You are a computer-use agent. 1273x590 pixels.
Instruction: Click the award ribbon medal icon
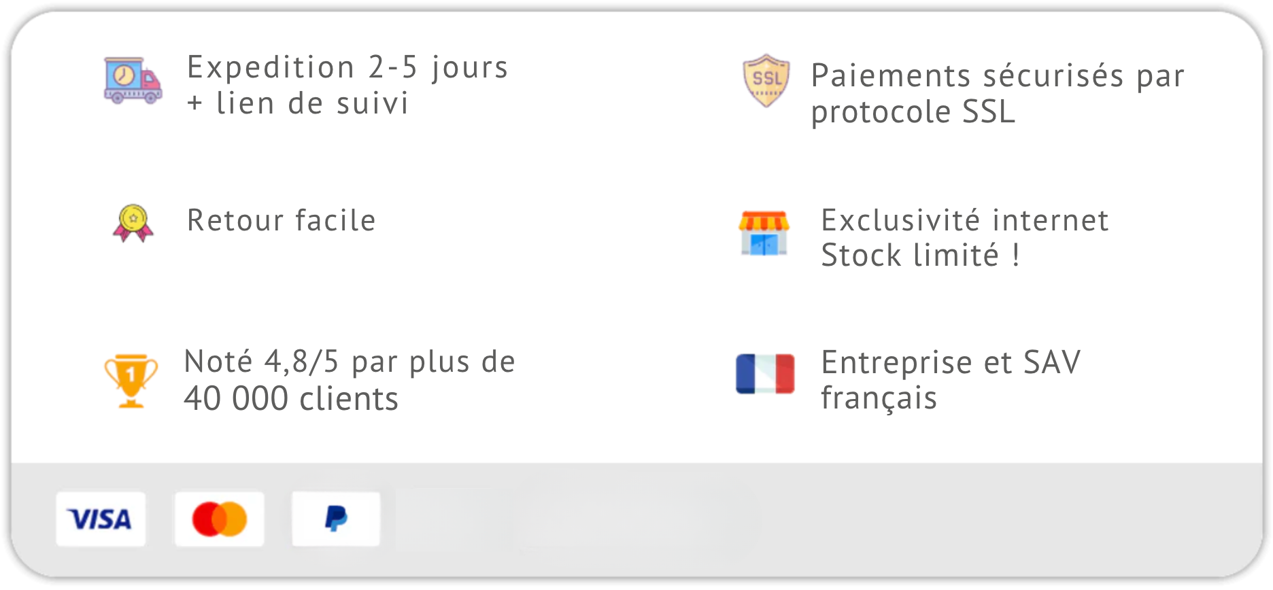tap(133, 223)
